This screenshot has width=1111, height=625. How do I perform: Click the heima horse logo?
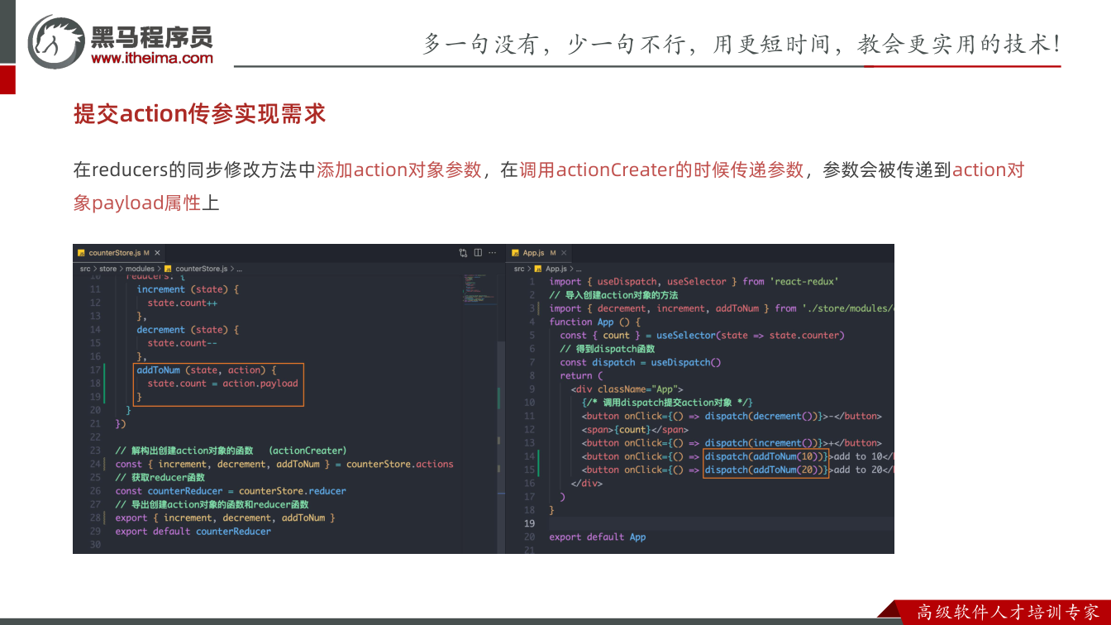pyautogui.click(x=56, y=41)
